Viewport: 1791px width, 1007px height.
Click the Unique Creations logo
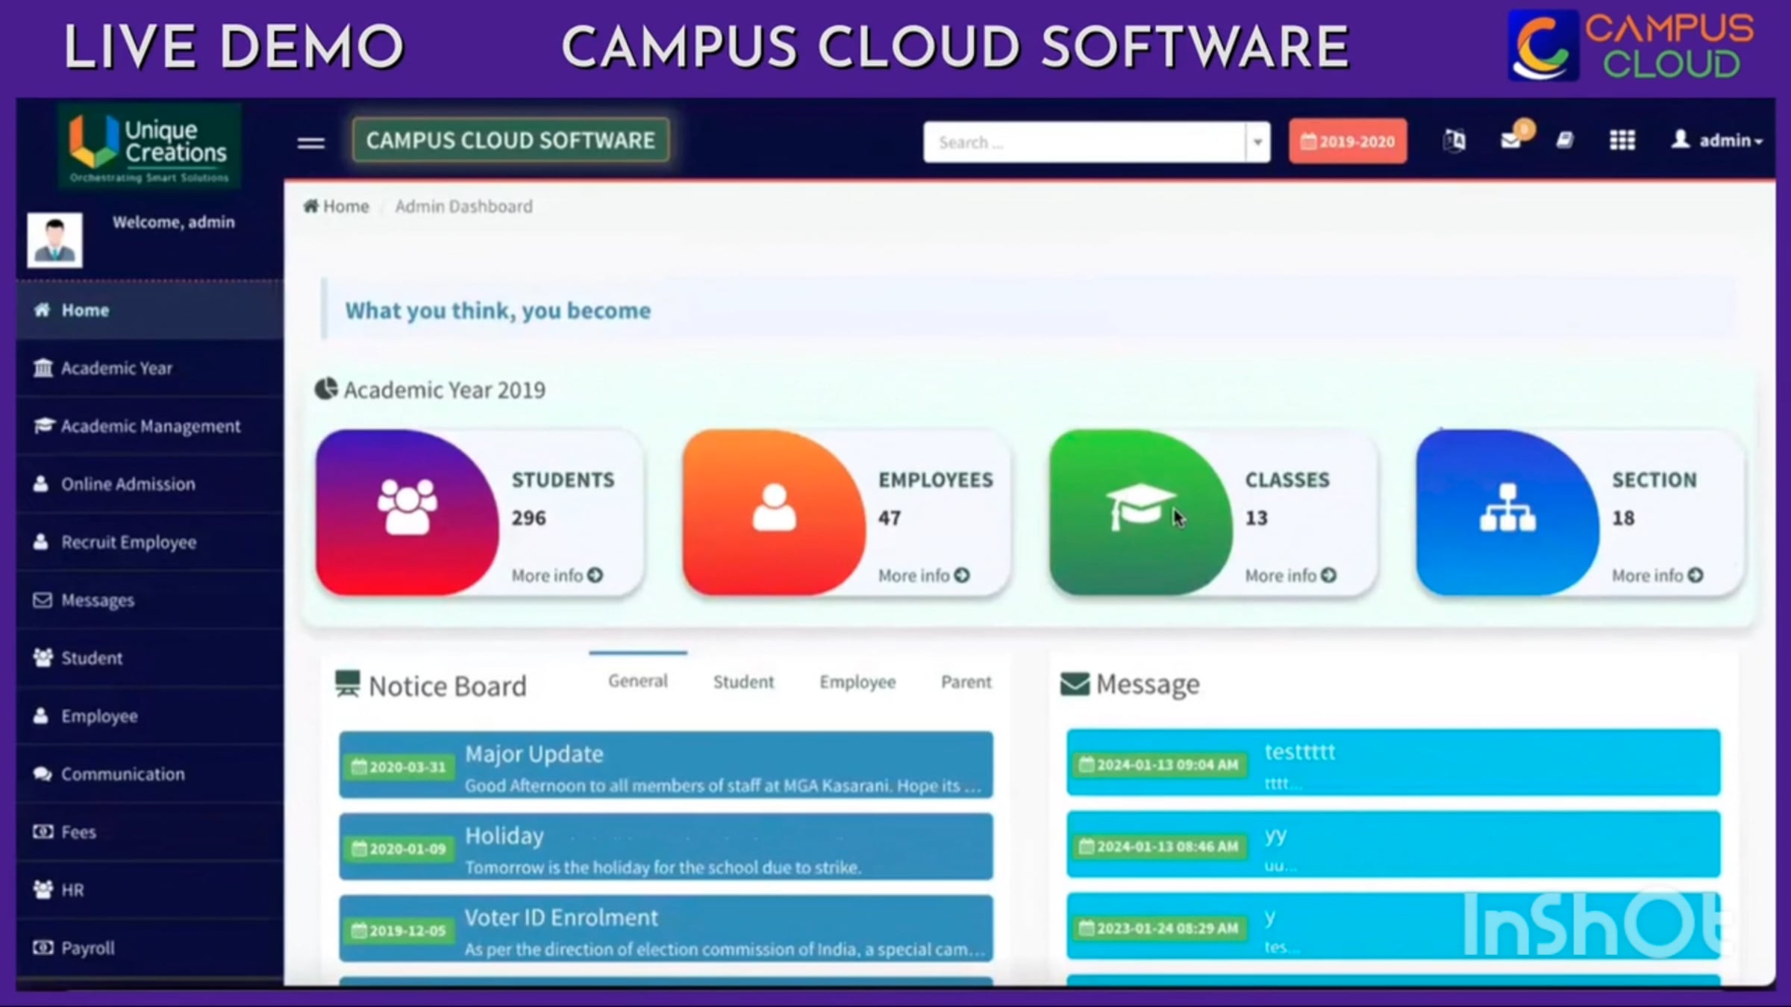click(149, 146)
